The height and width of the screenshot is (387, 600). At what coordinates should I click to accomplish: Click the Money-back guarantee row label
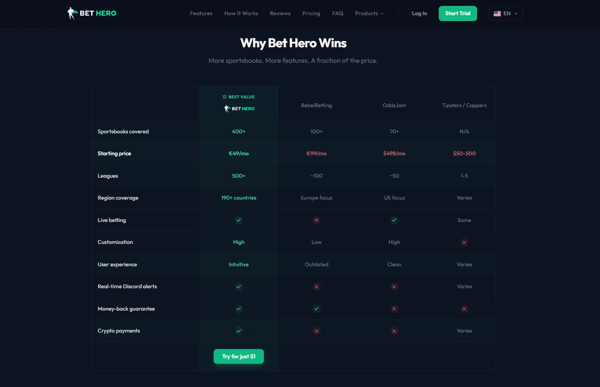[126, 309]
